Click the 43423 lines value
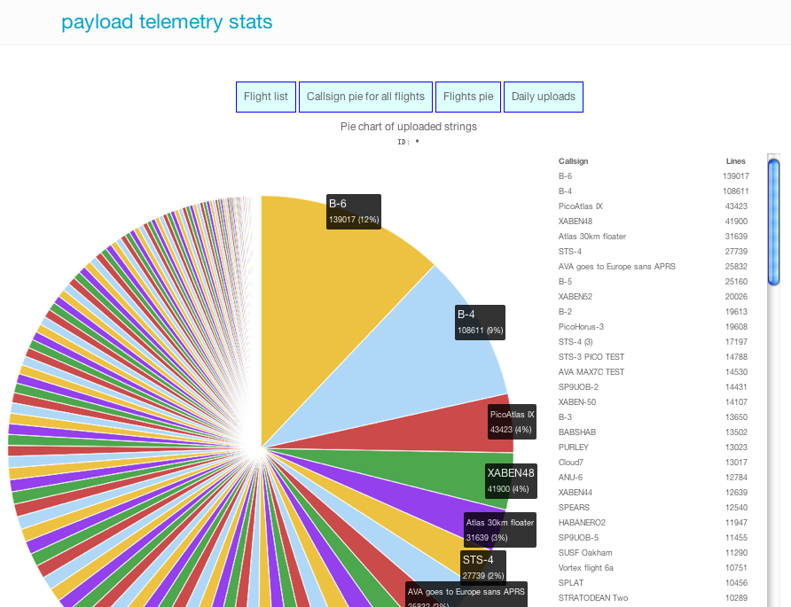This screenshot has width=791, height=607. [737, 206]
